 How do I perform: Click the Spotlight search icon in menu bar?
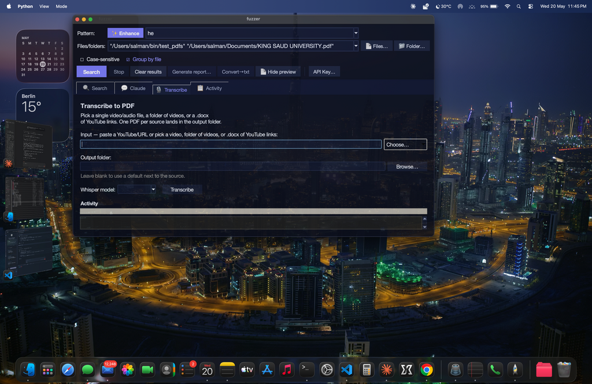[519, 6]
